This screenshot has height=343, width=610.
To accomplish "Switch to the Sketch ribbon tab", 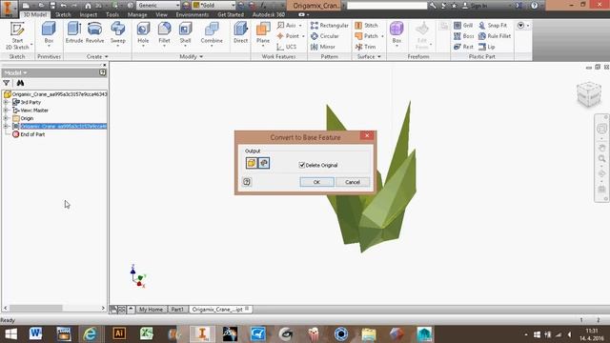I will pyautogui.click(x=63, y=15).
